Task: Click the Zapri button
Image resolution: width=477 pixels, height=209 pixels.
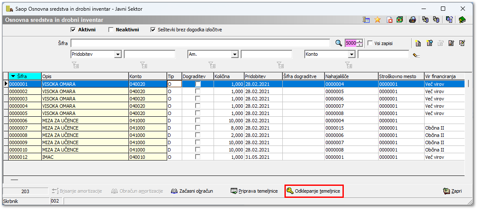Action: pyautogui.click(x=453, y=191)
